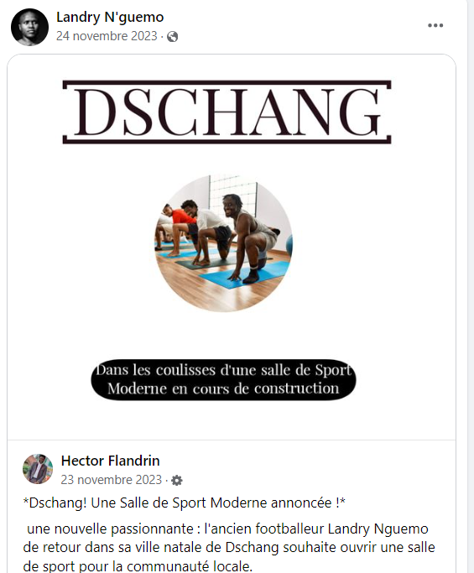This screenshot has height=573, width=474.
Task: Visit Landry N'guemo's profile name link
Action: (110, 17)
